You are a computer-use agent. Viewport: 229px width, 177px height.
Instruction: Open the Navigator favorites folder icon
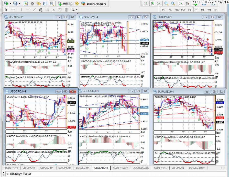[39, 4]
